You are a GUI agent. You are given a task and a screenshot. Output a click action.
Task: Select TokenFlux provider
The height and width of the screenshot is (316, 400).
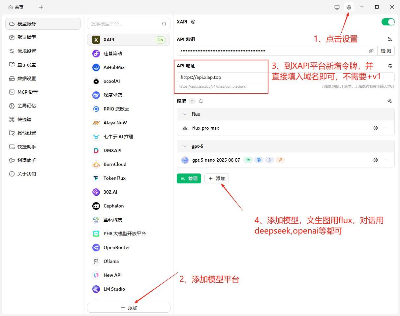[x=128, y=178]
